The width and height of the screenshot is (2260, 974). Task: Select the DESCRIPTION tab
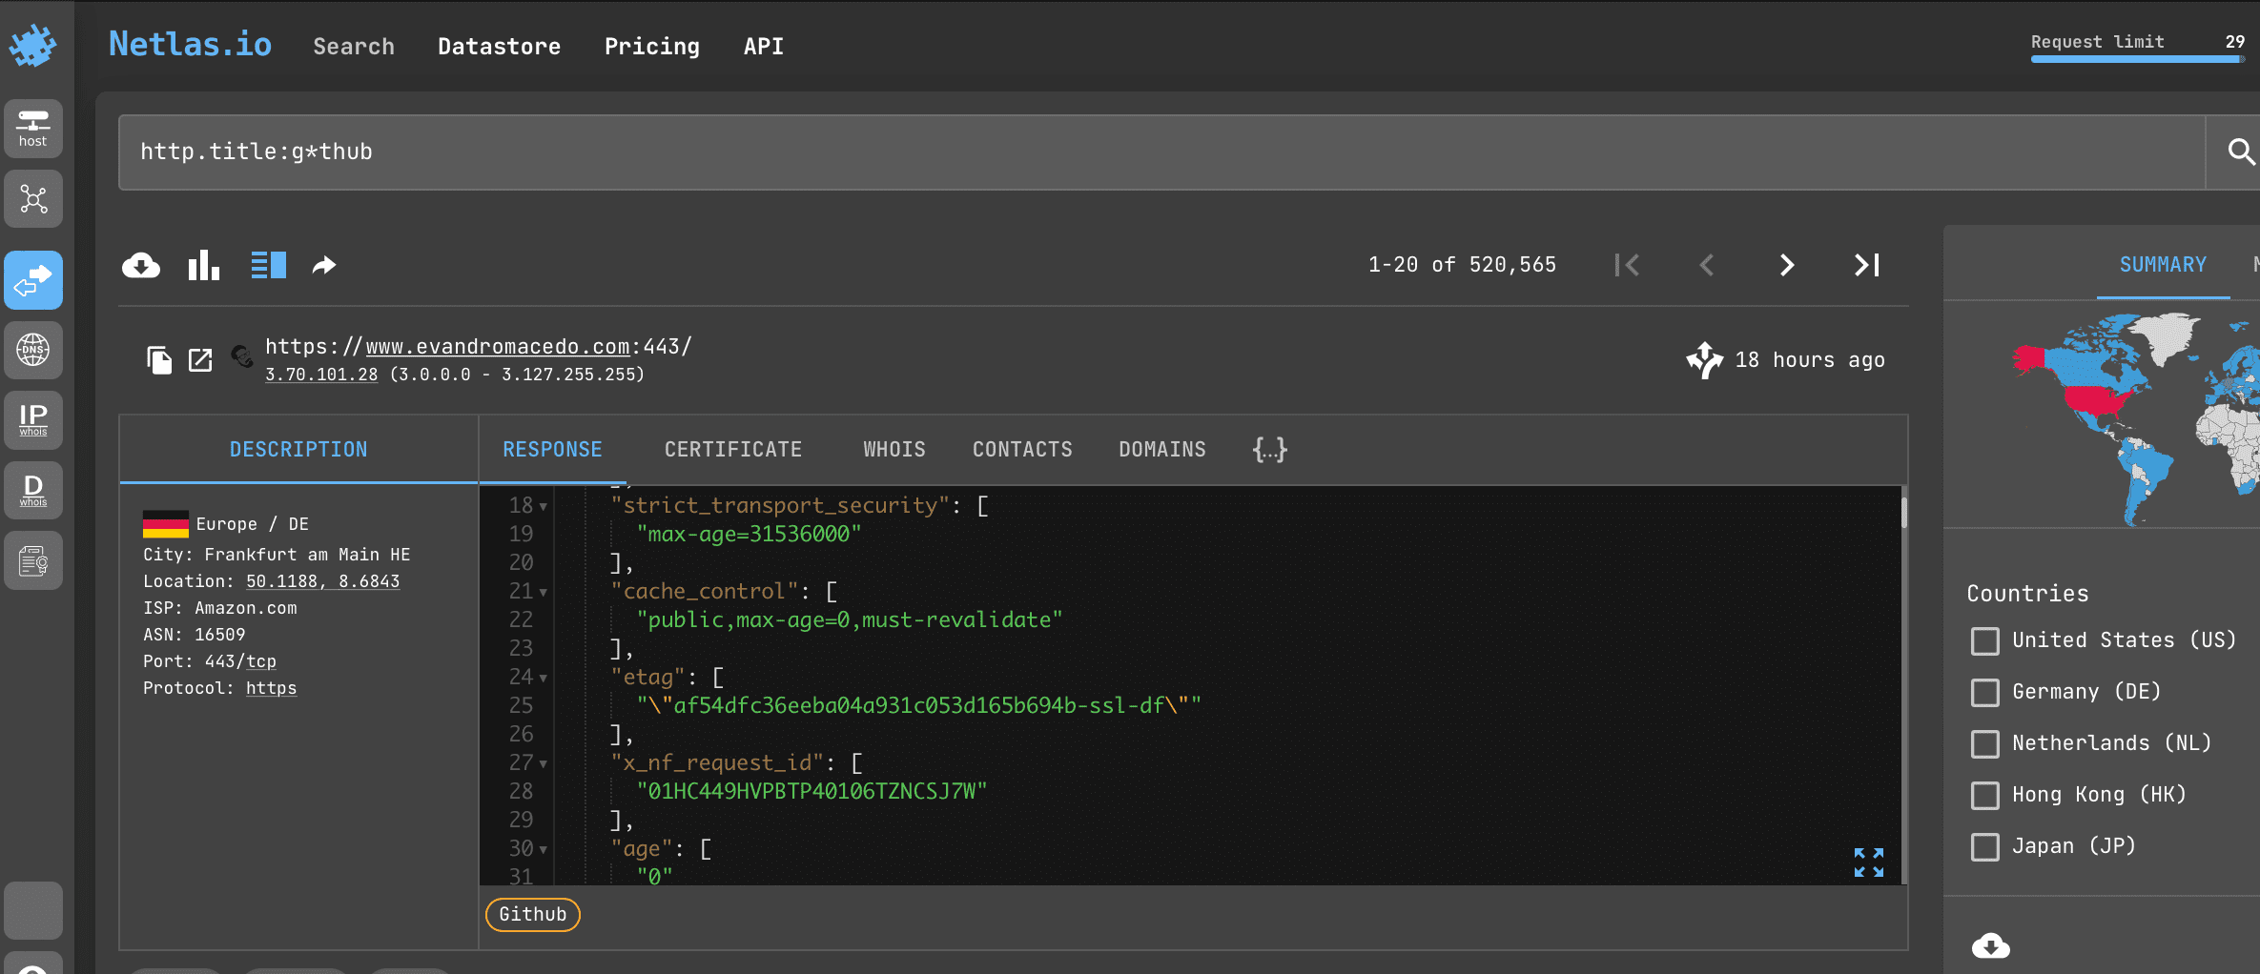[298, 450]
